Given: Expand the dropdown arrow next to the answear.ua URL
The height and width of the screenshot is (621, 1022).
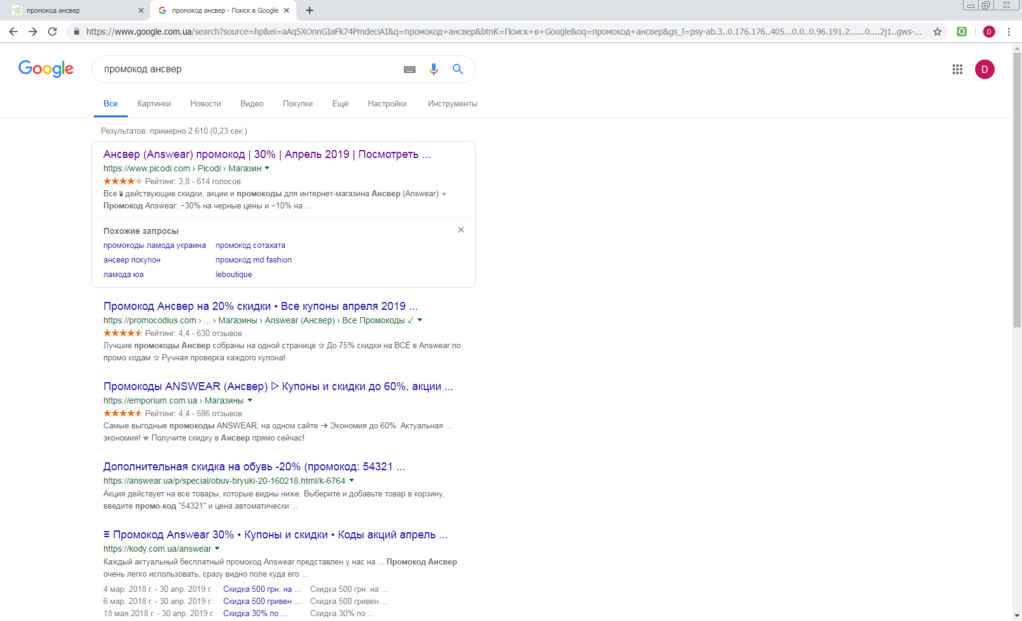Looking at the screenshot, I should click(x=352, y=481).
